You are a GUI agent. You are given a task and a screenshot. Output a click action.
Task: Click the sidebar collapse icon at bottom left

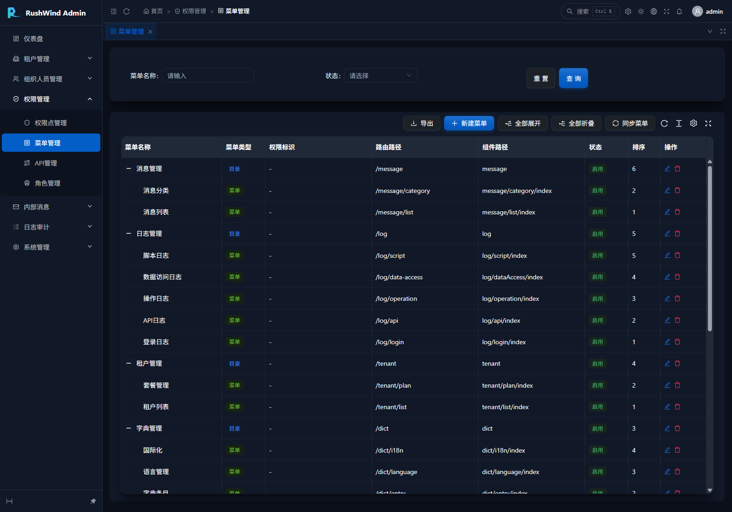click(9, 501)
